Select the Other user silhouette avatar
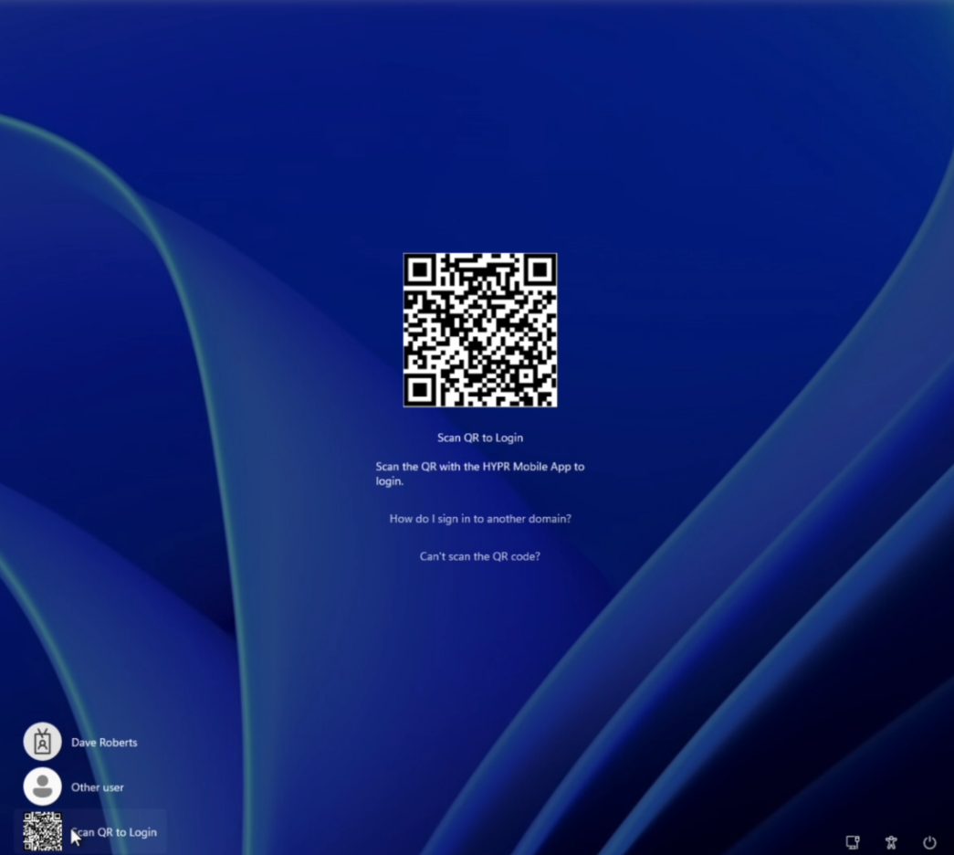The image size is (954, 855). tap(42, 786)
